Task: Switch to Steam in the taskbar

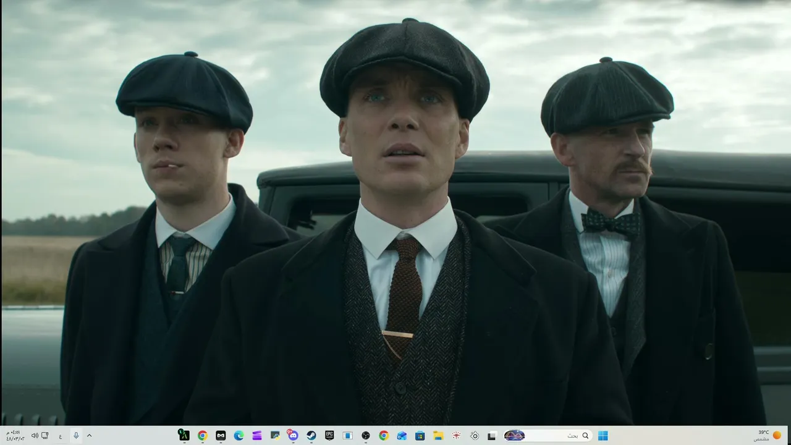Action: (x=311, y=436)
